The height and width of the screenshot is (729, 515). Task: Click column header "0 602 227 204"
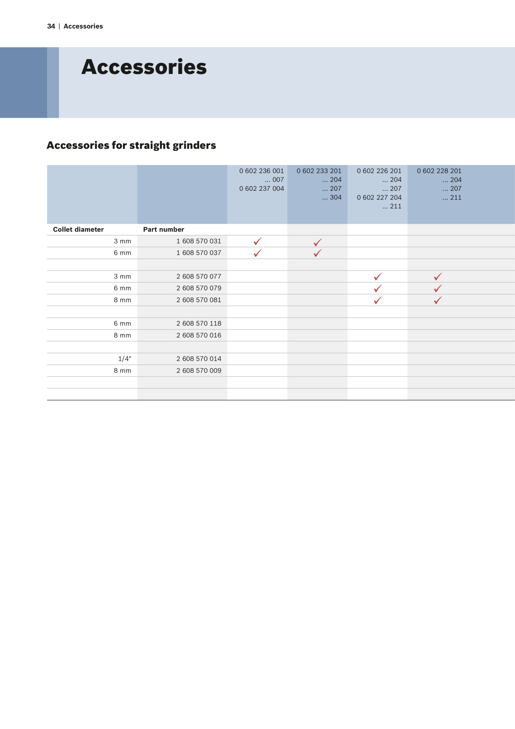click(379, 197)
